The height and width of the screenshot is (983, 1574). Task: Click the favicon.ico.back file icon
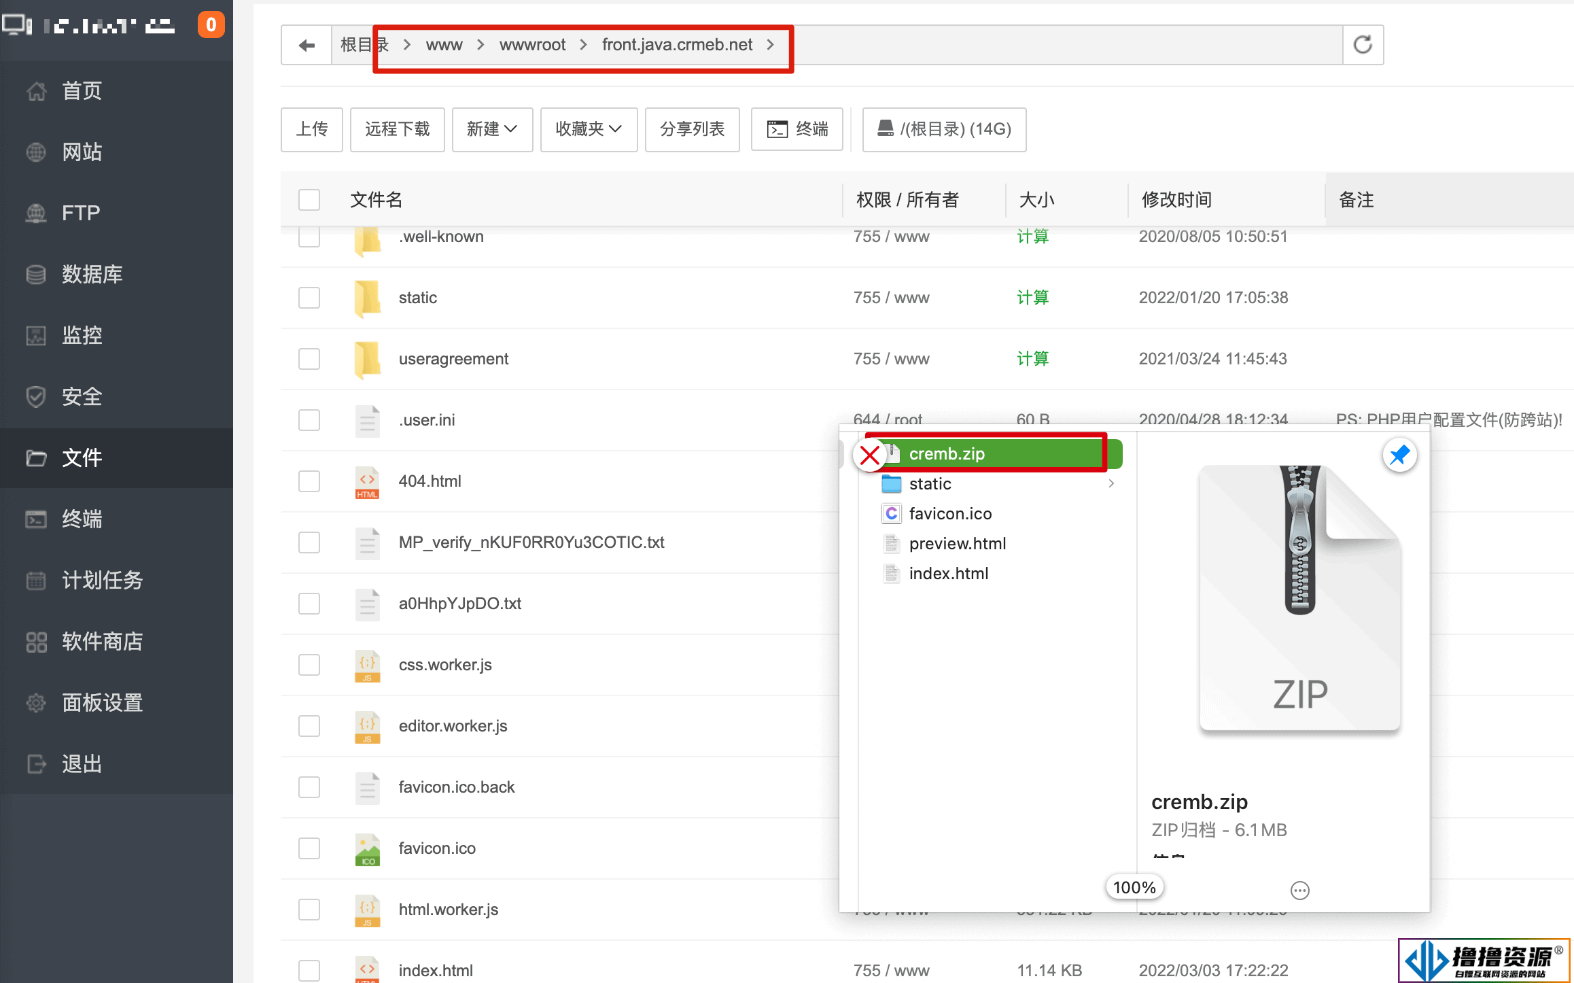pyautogui.click(x=368, y=787)
